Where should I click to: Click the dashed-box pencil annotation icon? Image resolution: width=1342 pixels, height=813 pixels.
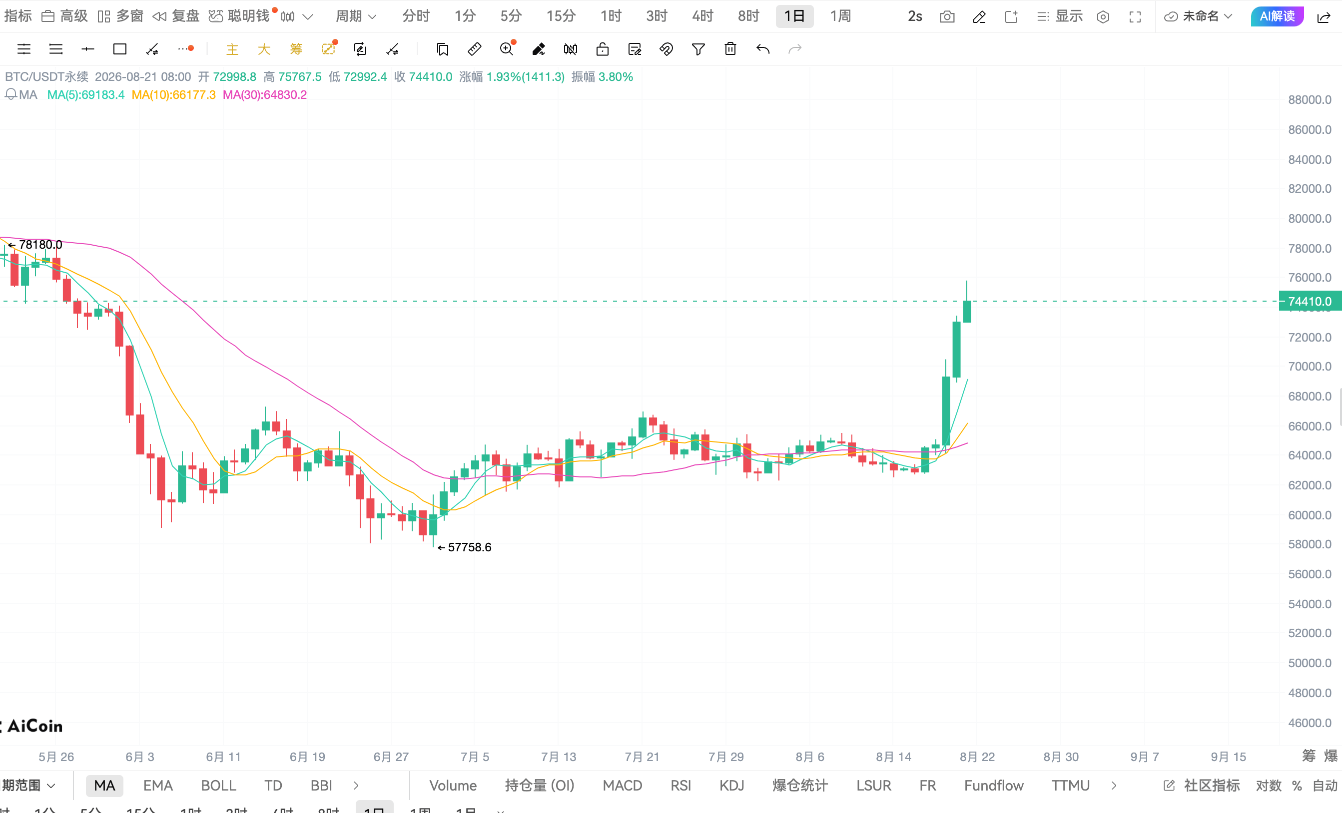(x=328, y=49)
